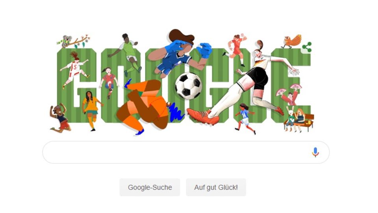Click the soccer ball in the doodle
Viewport: 378px width, 213px height.
[x=189, y=86]
